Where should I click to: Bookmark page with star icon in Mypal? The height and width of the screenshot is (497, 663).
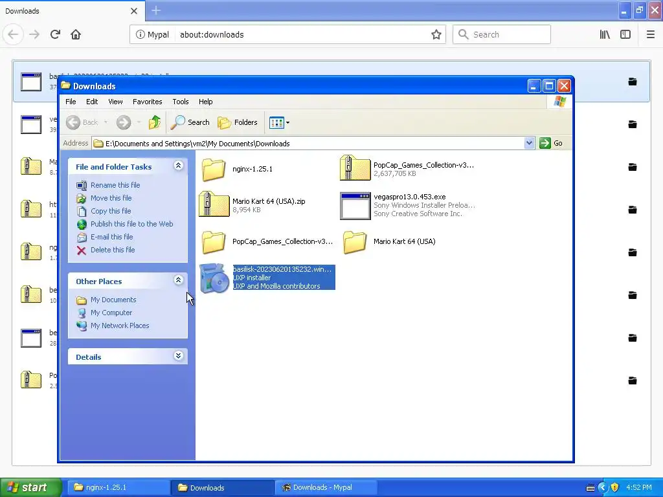pyautogui.click(x=436, y=34)
